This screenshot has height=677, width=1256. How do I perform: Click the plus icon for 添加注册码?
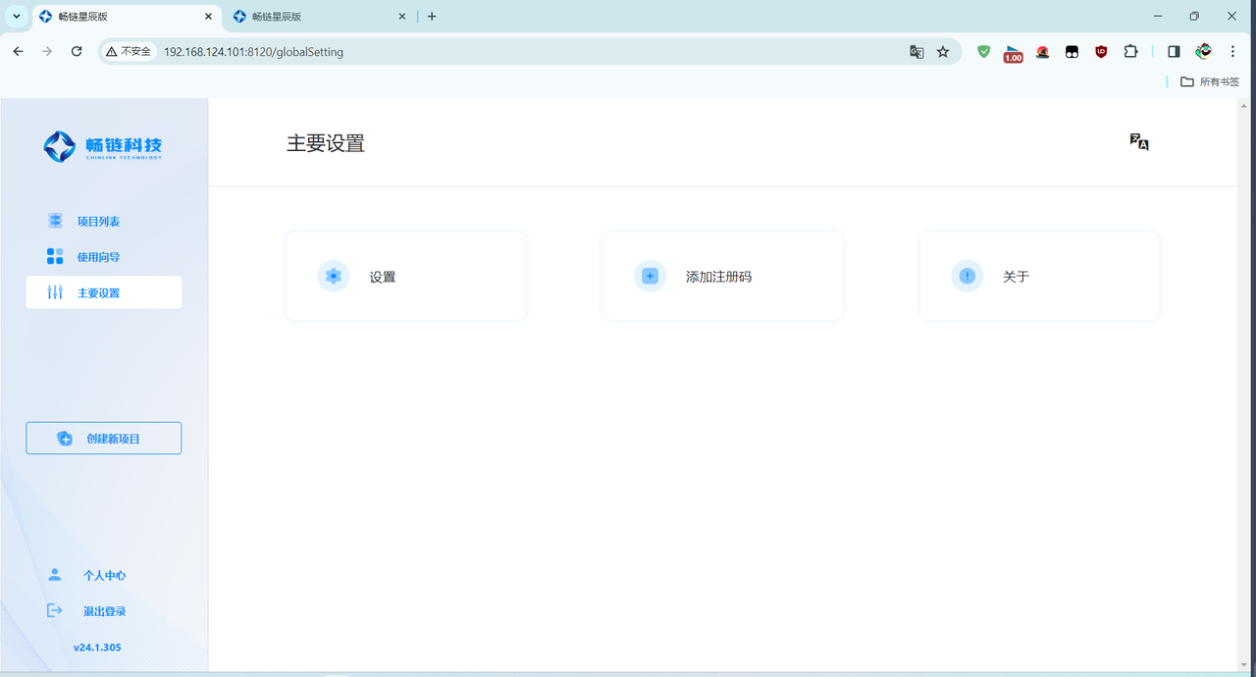[x=650, y=277]
